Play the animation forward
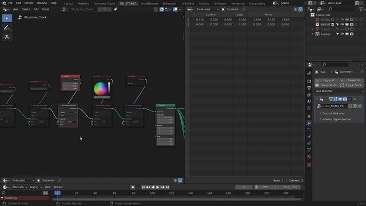366x206 pixels. point(158,187)
